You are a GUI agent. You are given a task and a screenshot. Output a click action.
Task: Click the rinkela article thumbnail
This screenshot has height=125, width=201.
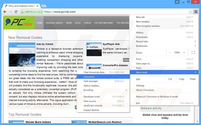pos(22,55)
